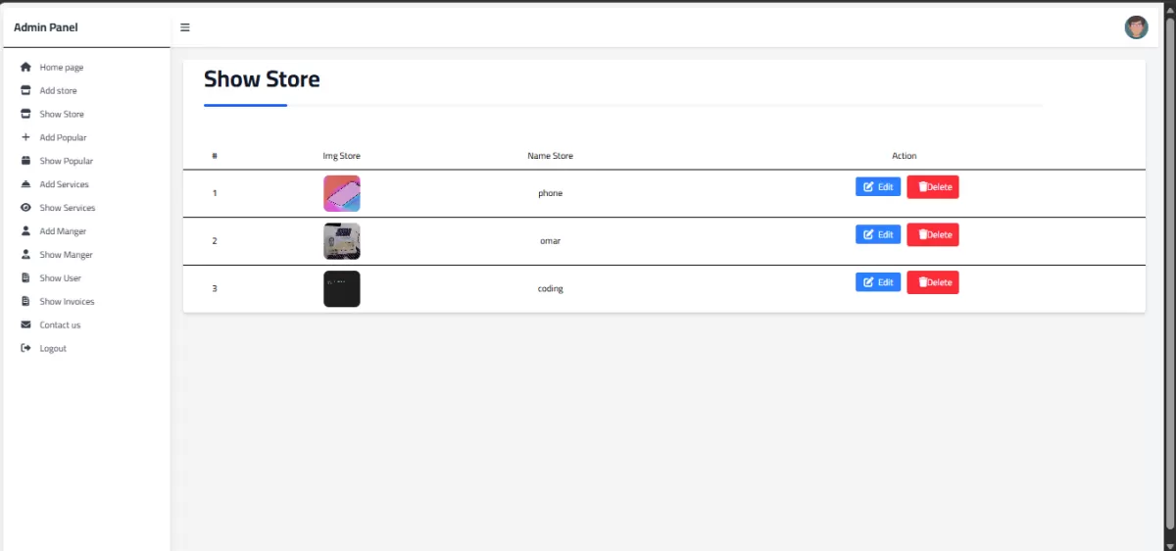
Task: Click the Show Services eye icon
Action: 26,208
